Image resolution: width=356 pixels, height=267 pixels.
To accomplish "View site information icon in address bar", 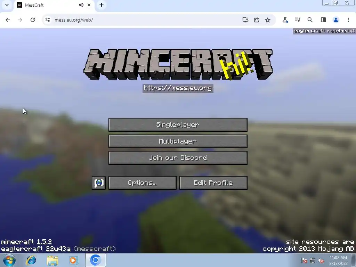I will pyautogui.click(x=47, y=20).
